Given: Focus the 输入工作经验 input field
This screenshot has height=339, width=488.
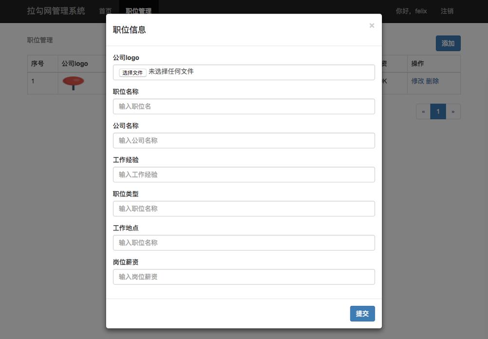Looking at the screenshot, I should point(243,174).
